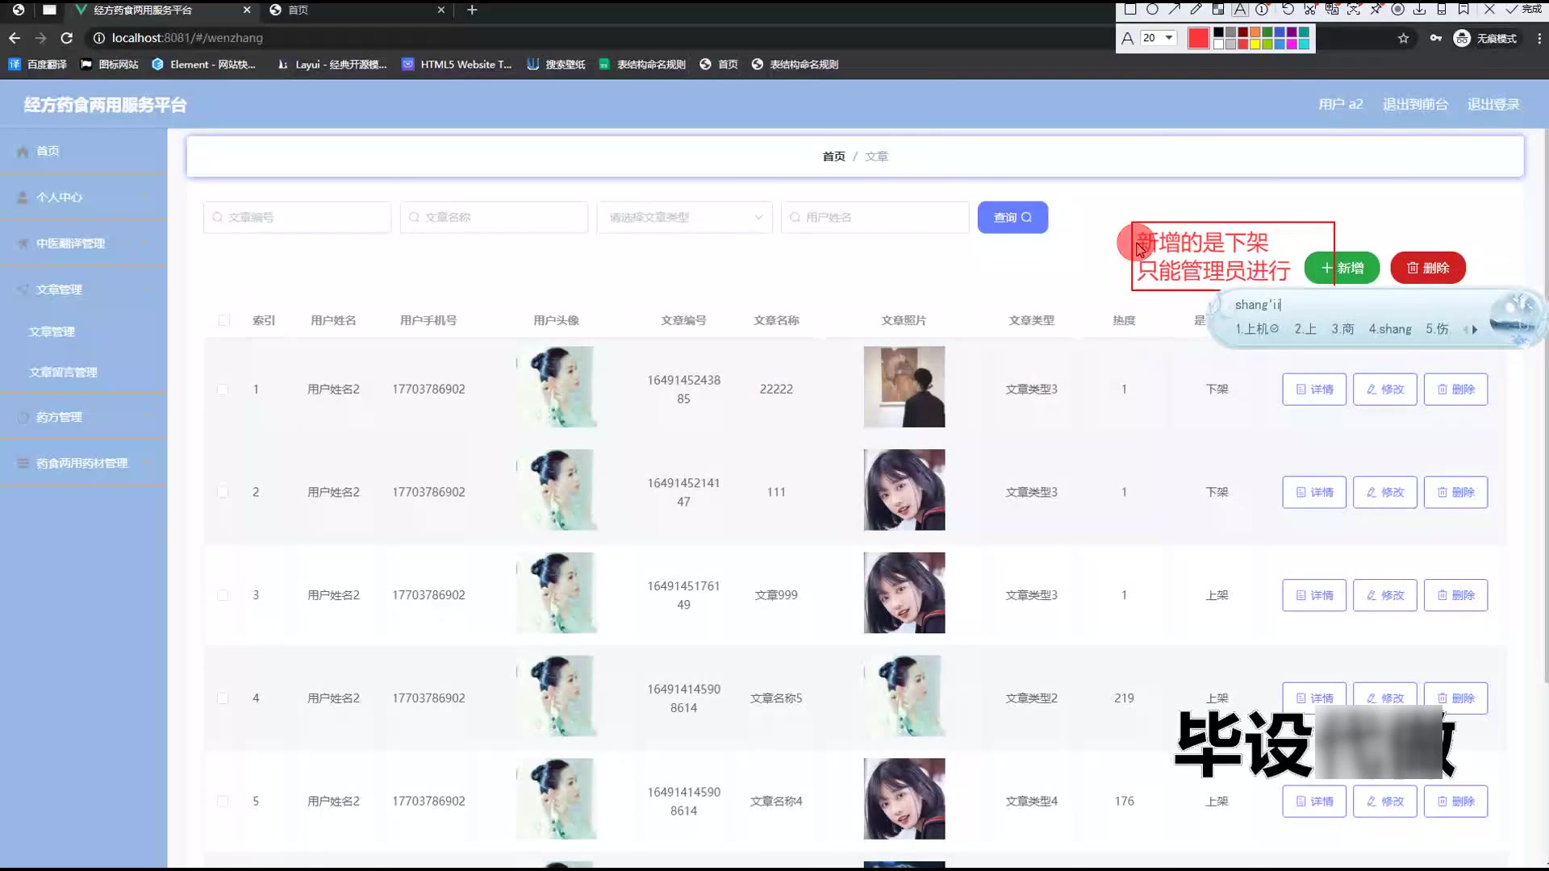Focus the 用户姓名 search field

click(875, 217)
